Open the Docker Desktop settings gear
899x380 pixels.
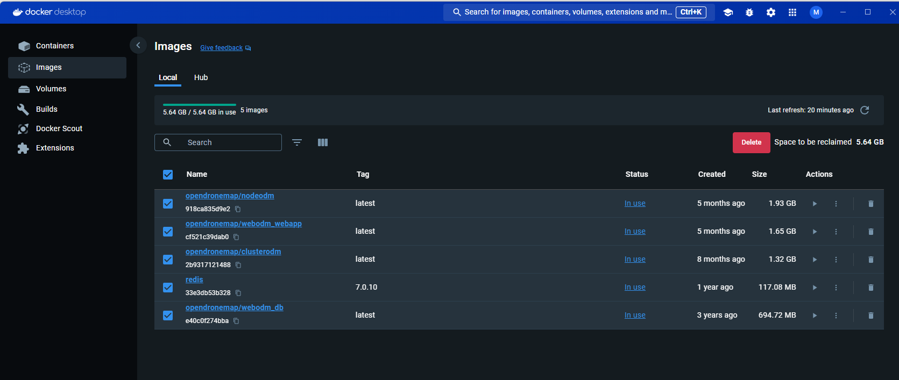(771, 12)
